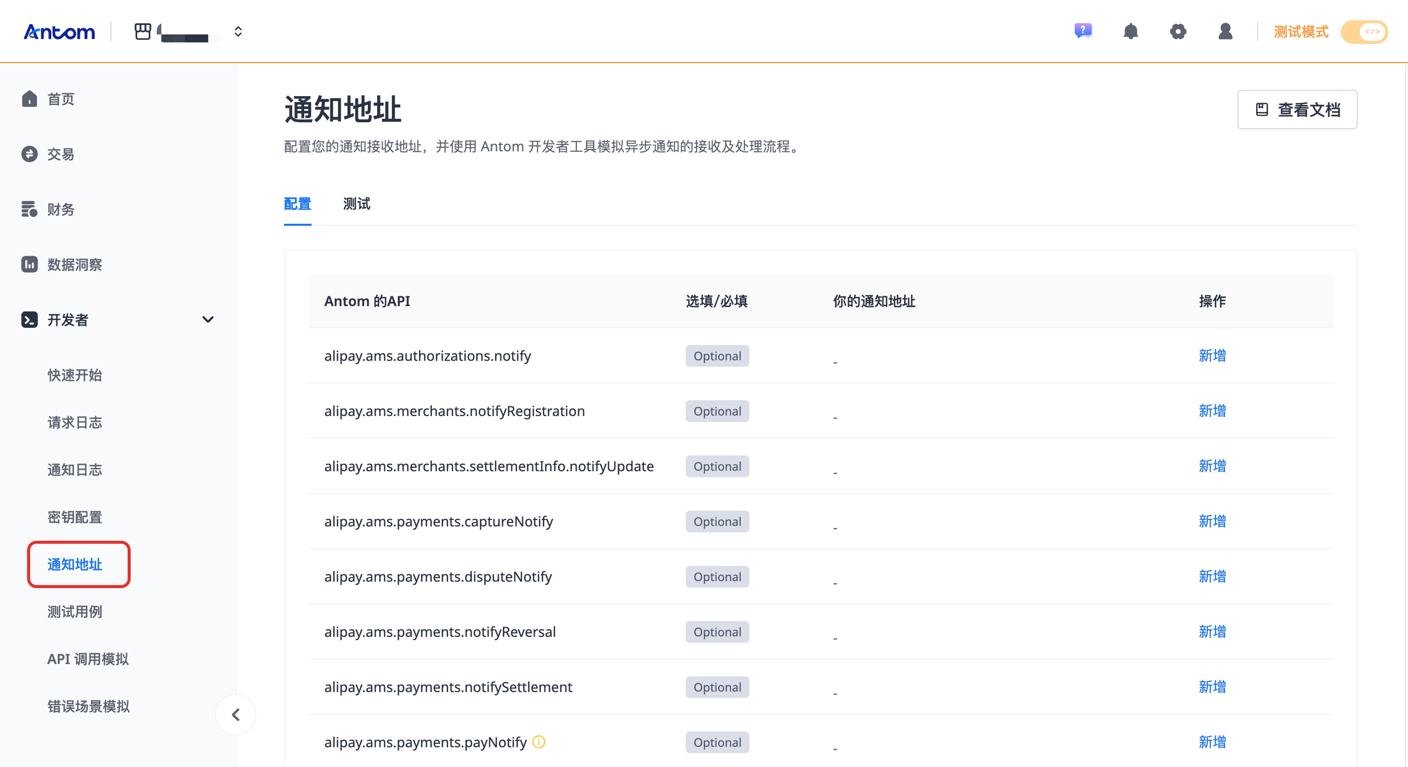Open the help chat question icon
The height and width of the screenshot is (767, 1408).
click(x=1083, y=31)
